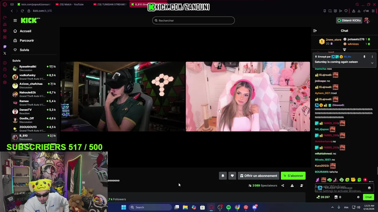Click the Spectateurs viewer count
This screenshot has width=378, height=212.
pos(263,185)
